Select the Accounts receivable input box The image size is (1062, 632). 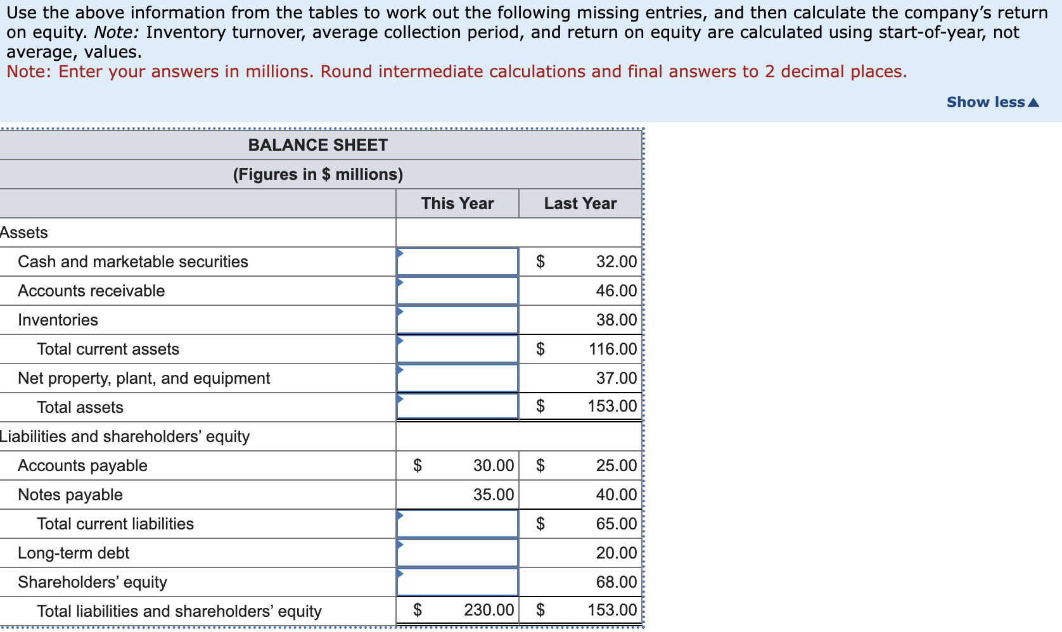coord(457,291)
